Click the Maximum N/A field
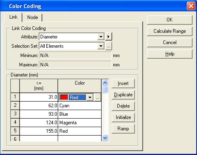 pyautogui.click(x=75, y=65)
